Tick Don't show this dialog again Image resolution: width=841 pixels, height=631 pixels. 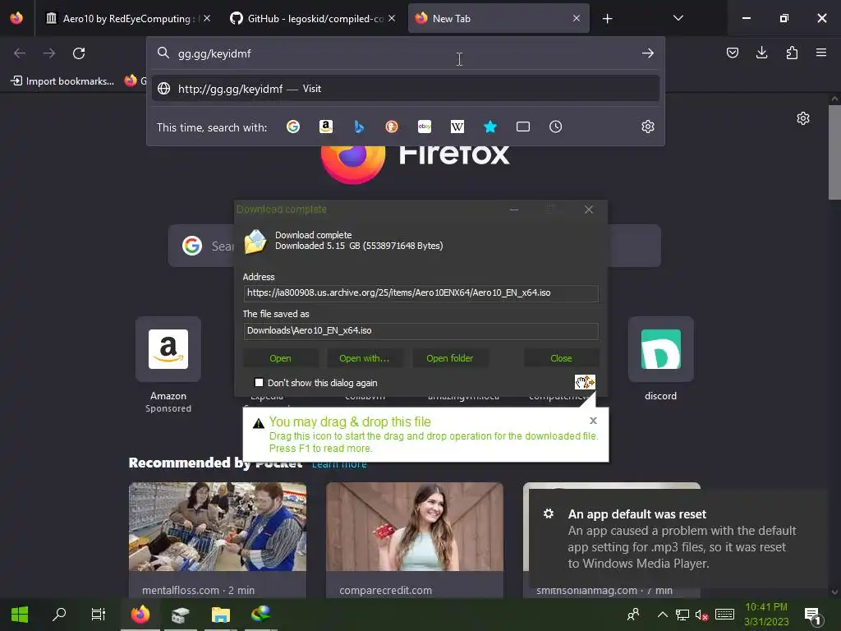[259, 383]
